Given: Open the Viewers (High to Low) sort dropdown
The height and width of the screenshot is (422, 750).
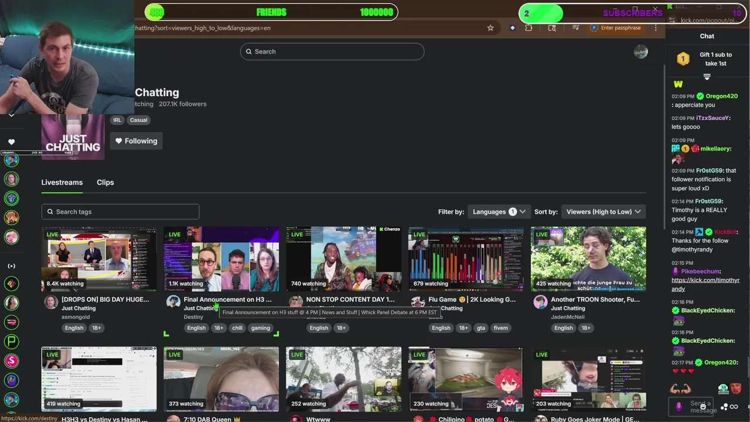Looking at the screenshot, I should coord(604,212).
